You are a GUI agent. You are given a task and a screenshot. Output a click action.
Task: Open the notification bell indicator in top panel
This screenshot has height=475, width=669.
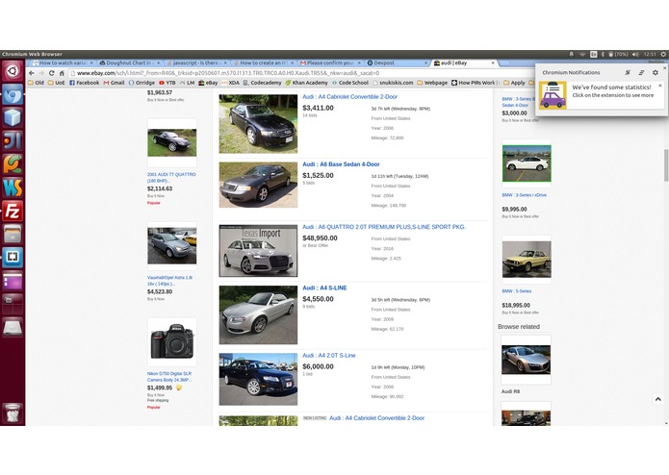tap(571, 54)
